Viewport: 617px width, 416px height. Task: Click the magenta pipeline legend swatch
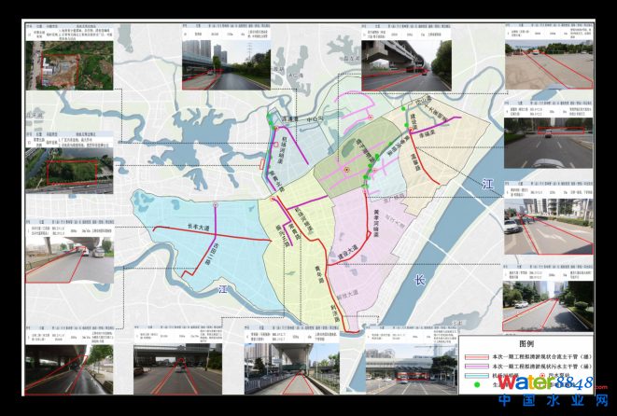coord(474,366)
